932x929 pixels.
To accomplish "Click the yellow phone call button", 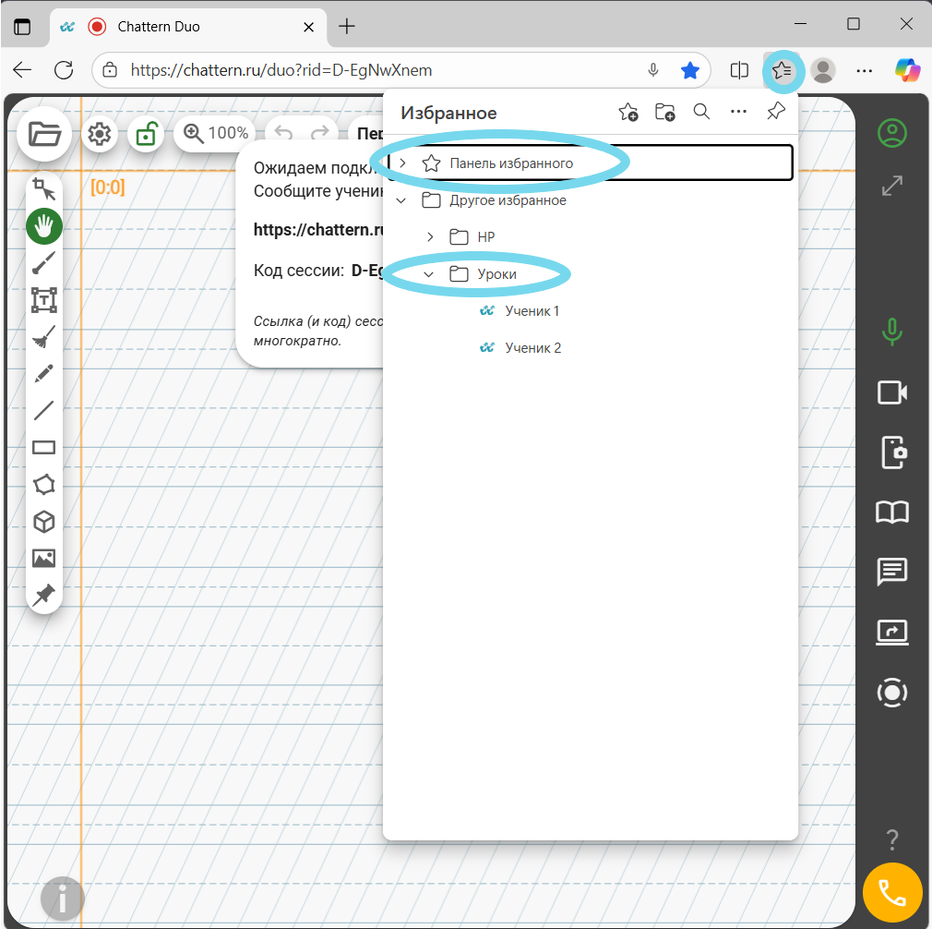I will point(891,893).
